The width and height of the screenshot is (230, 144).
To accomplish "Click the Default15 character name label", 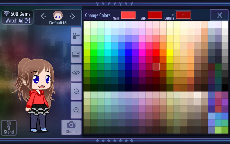I will 58,23.
